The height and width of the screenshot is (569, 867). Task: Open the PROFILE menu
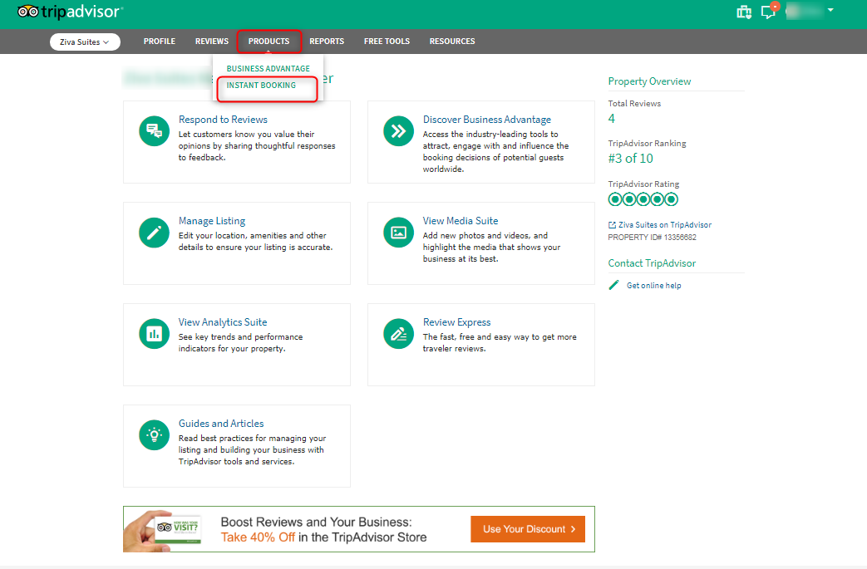[x=160, y=42]
